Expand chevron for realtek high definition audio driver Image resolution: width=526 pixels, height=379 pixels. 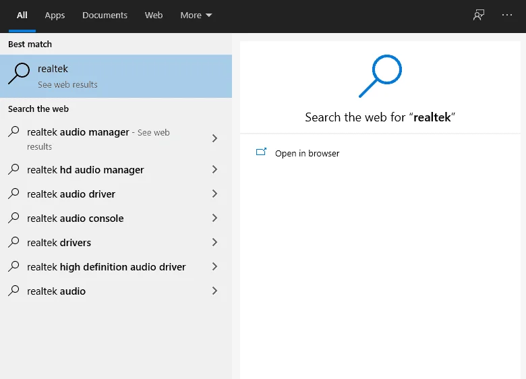214,266
